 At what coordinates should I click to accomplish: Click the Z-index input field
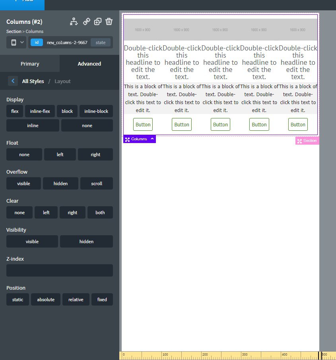60,270
